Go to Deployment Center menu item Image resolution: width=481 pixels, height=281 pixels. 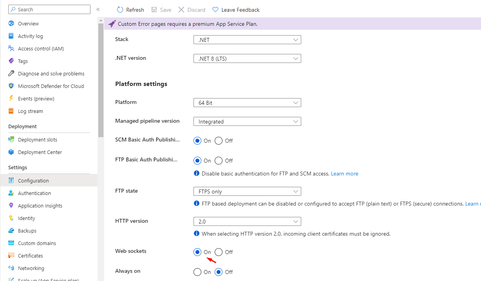[49, 152]
